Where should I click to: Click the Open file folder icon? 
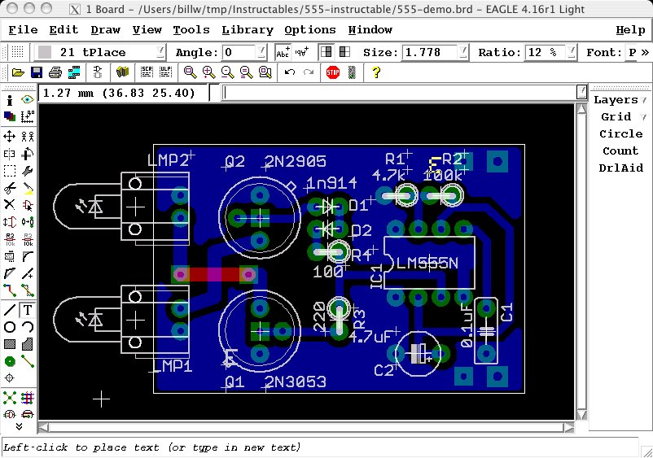point(18,72)
